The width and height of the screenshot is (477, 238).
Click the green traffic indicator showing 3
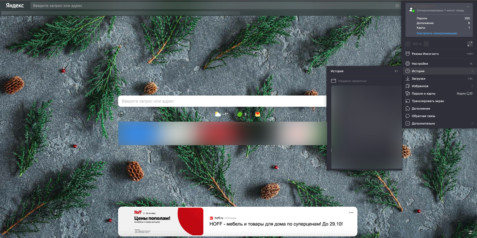[x=241, y=114]
